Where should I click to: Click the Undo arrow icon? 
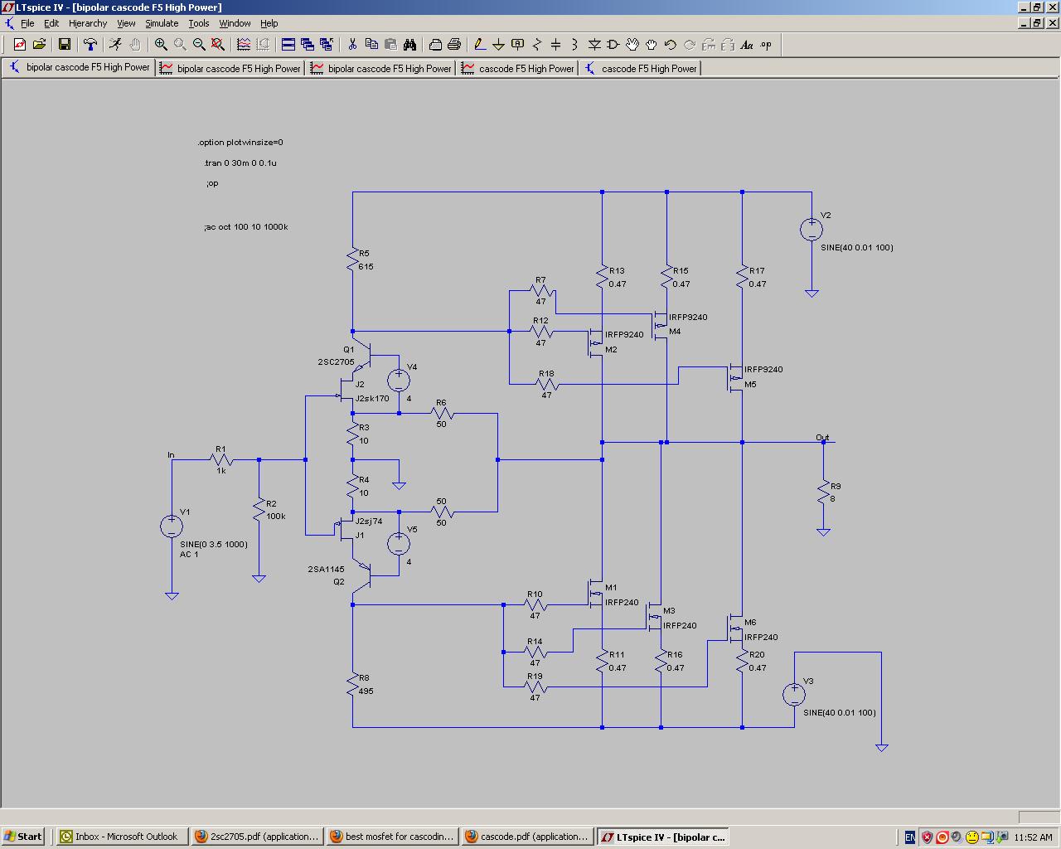tap(671, 45)
